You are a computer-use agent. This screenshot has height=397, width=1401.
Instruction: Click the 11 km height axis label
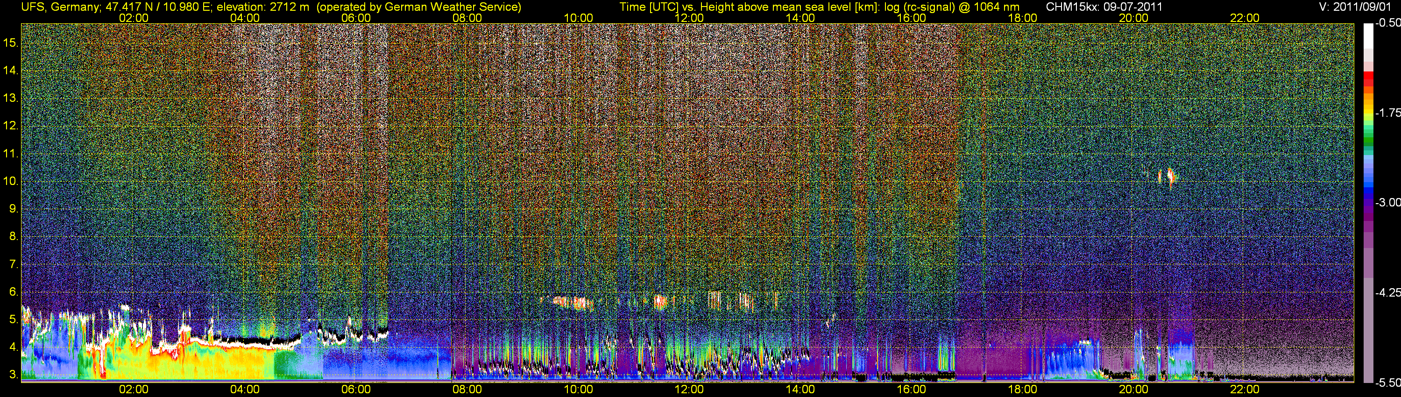coord(11,154)
